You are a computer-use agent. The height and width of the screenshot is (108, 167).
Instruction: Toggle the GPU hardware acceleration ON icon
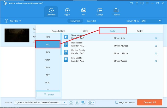click(x=83, y=102)
